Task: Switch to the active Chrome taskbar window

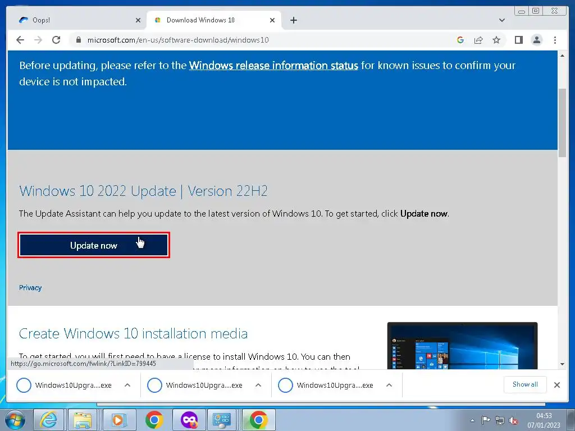Action: click(x=258, y=420)
